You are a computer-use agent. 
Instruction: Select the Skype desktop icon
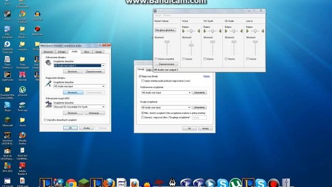[x=7, y=106]
